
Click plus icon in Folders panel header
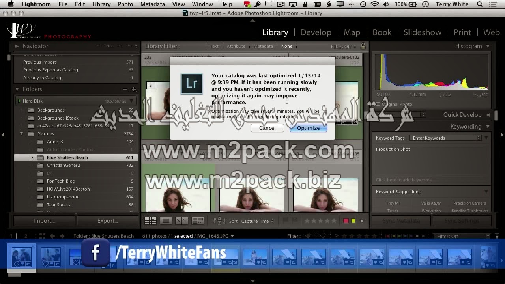(134, 89)
